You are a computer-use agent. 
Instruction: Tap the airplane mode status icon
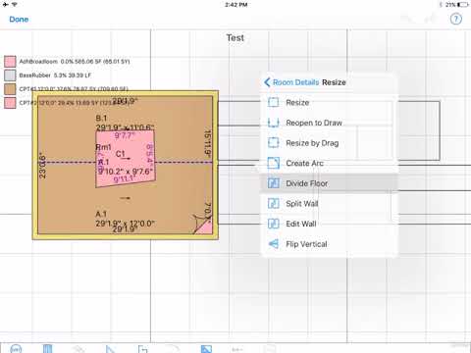6,5
